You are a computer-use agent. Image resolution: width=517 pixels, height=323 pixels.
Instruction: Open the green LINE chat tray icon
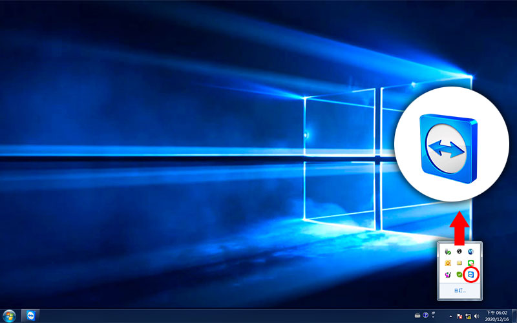click(x=470, y=263)
